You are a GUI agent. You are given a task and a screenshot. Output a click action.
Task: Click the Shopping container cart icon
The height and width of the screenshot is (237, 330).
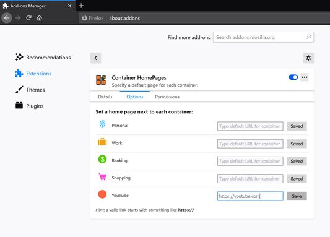click(x=102, y=176)
